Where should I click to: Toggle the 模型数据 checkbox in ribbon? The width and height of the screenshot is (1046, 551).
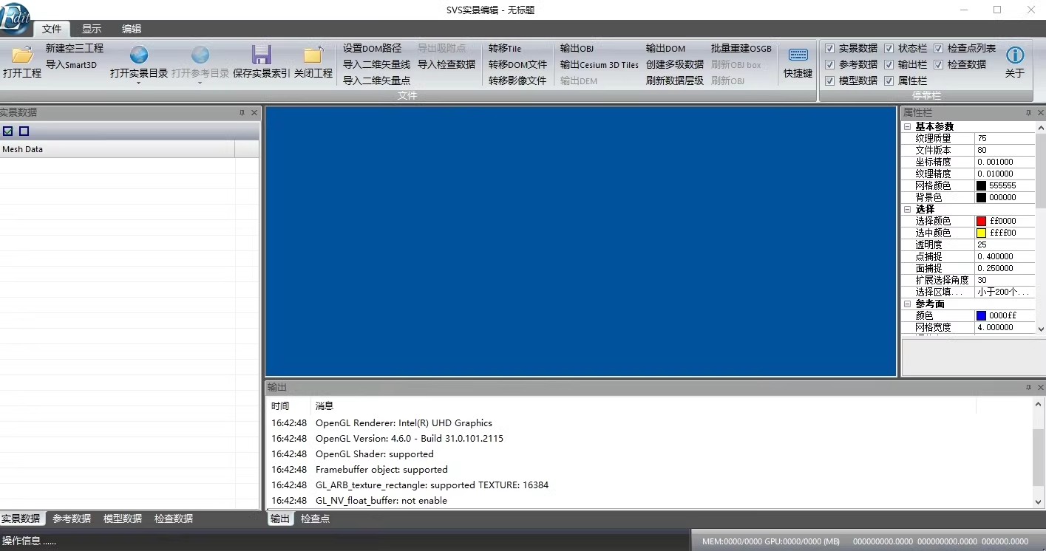click(x=829, y=81)
